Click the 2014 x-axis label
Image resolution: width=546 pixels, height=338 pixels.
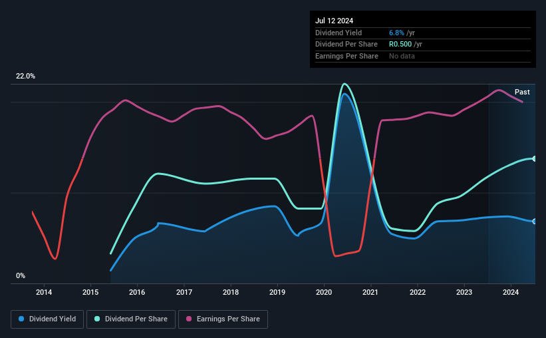(44, 292)
